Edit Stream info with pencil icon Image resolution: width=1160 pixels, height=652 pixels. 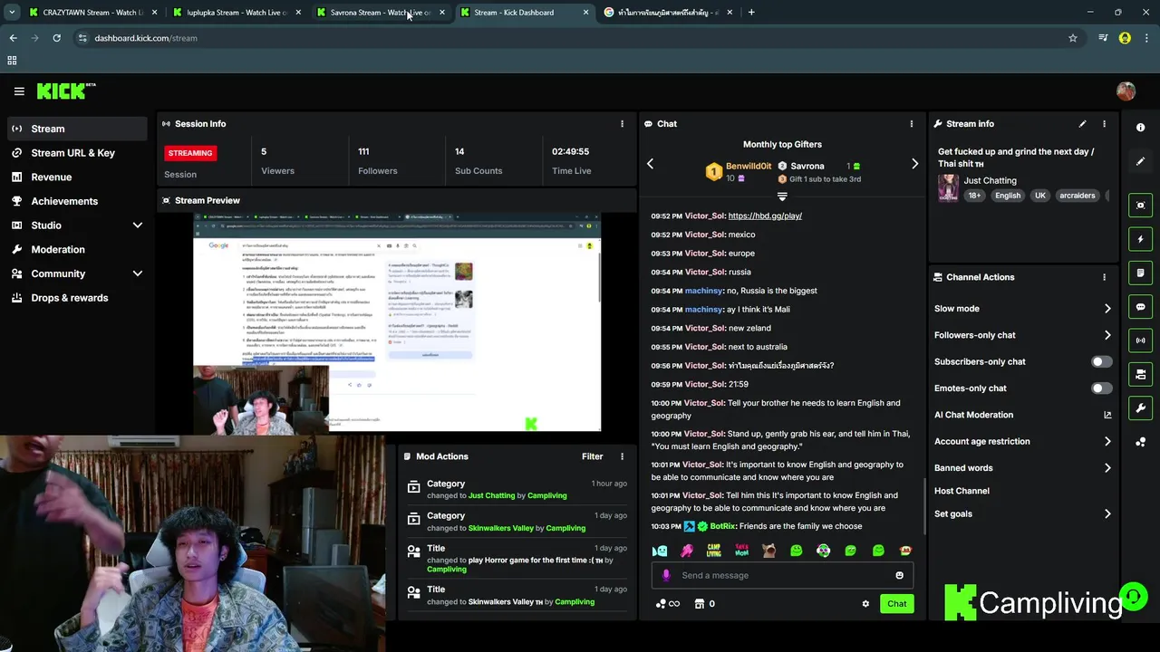[x=1082, y=124]
